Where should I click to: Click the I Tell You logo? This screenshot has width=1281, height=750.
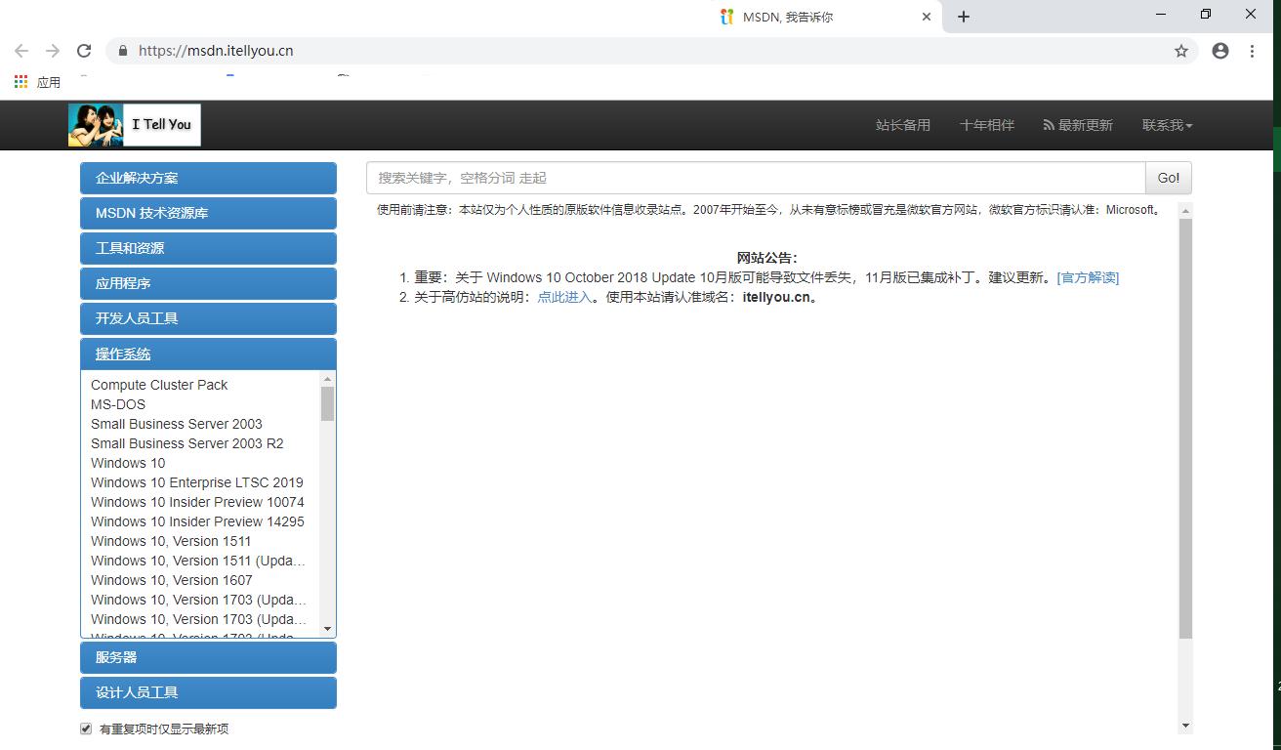click(134, 124)
